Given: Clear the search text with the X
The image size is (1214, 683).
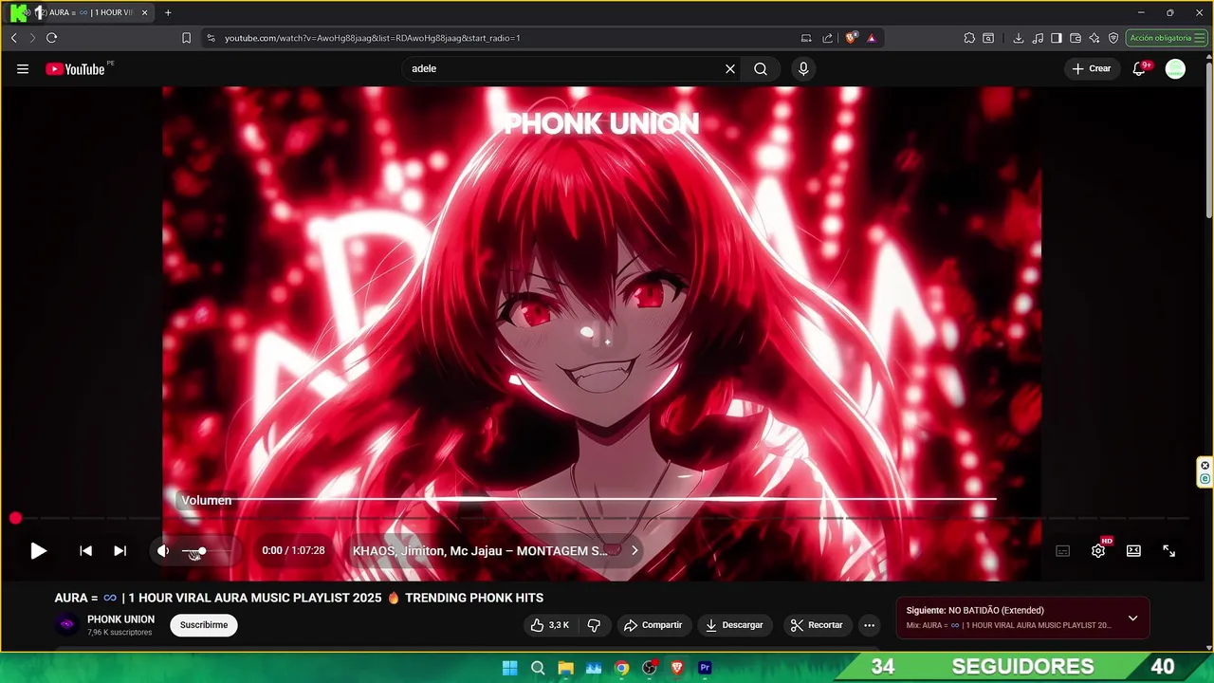Looking at the screenshot, I should pos(730,68).
